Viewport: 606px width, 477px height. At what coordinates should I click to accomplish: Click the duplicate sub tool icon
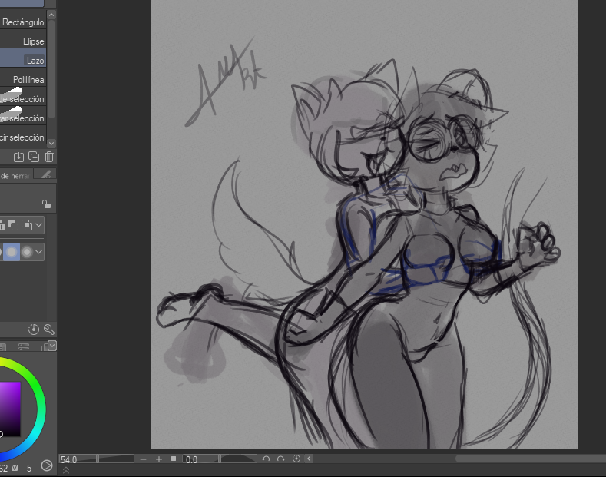[34, 157]
